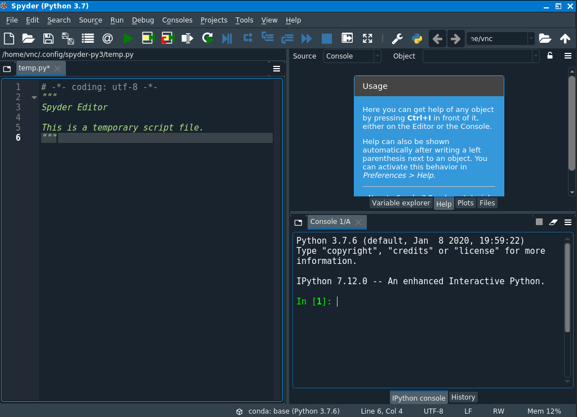Viewport: 577px width, 417px height.
Task: Create a new file with the New File icon
Action: [x=8, y=38]
